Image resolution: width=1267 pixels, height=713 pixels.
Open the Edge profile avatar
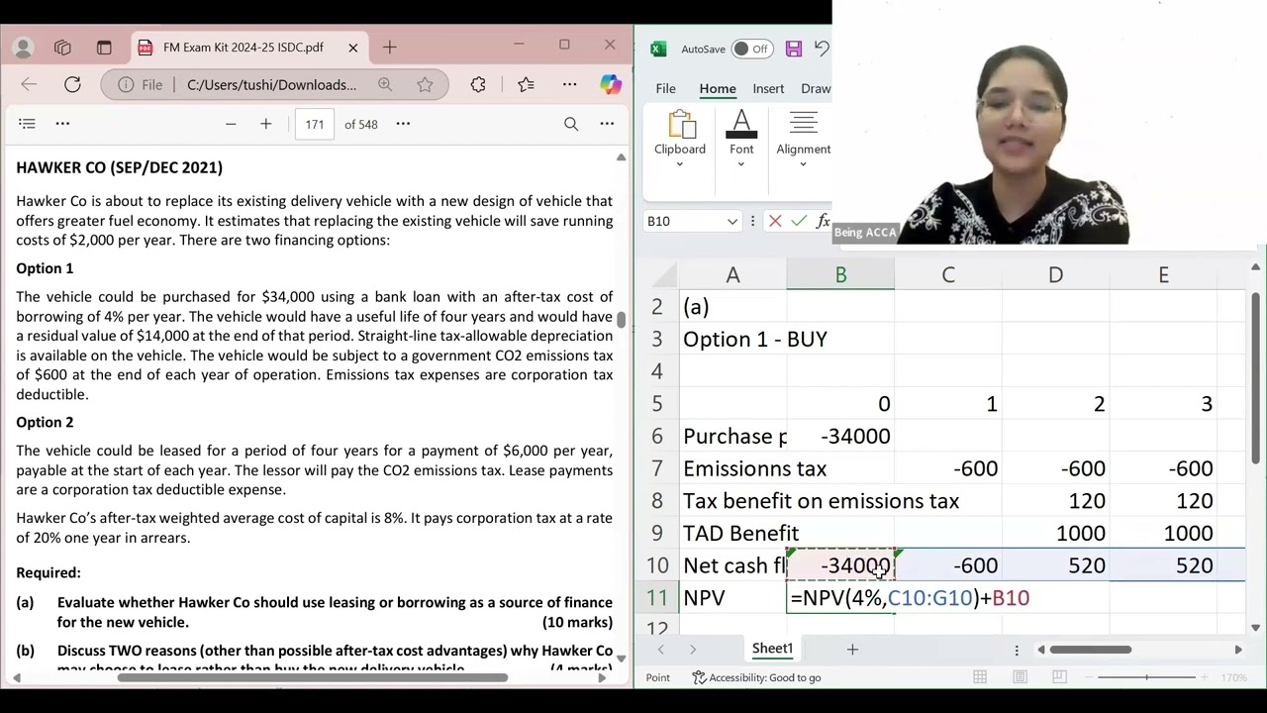[x=23, y=48]
